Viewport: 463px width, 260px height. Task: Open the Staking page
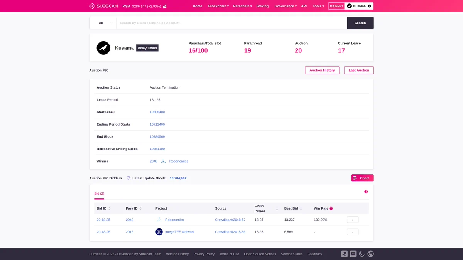coord(262,6)
